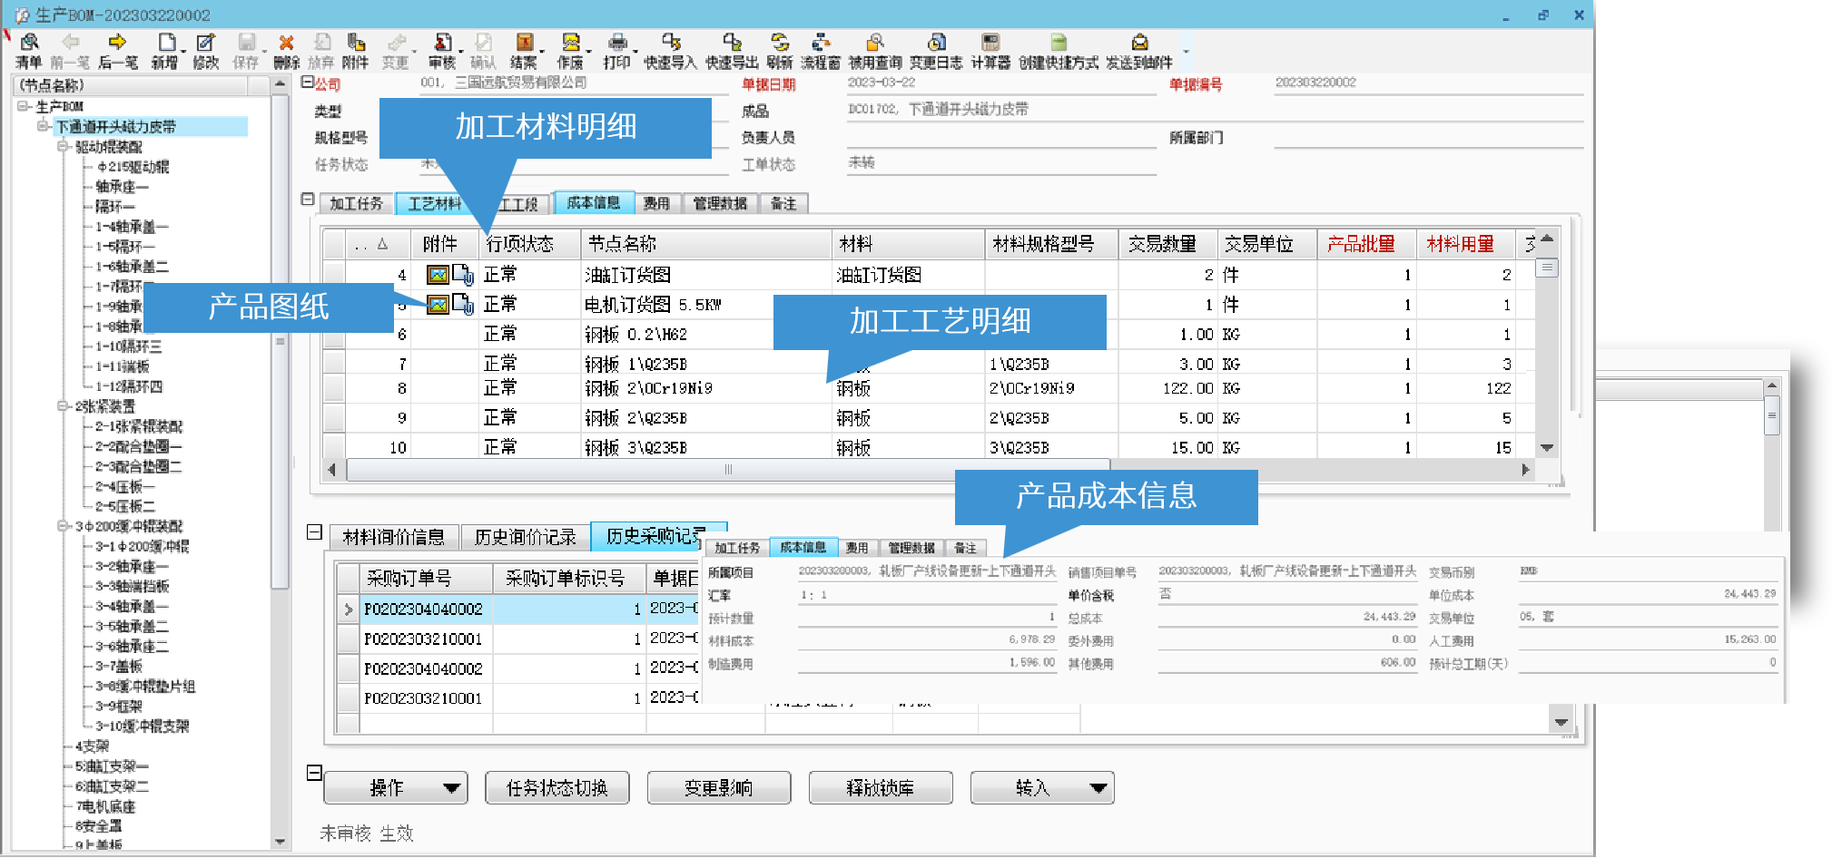Open the 材料询价信息 tab
This screenshot has width=1842, height=858.
click(394, 537)
